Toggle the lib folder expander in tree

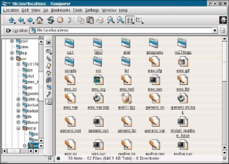point(18,117)
